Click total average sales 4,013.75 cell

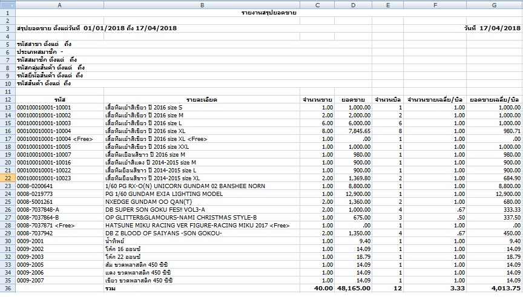[495, 289]
